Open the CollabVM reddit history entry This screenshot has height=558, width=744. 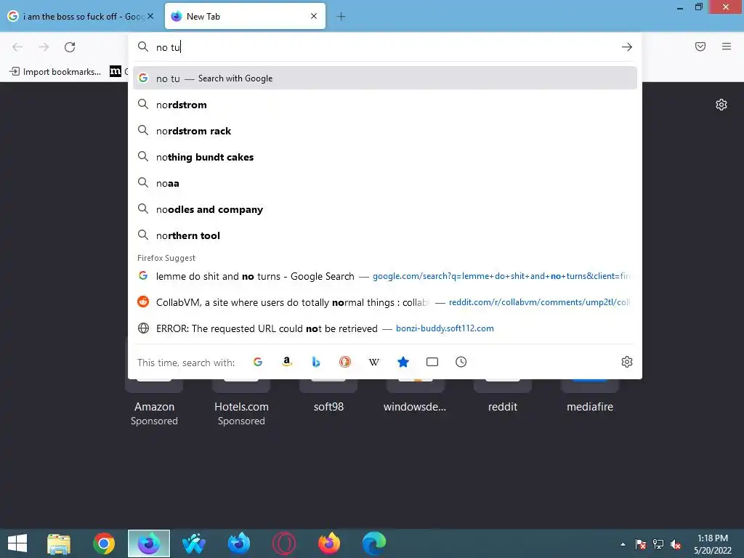(385, 302)
